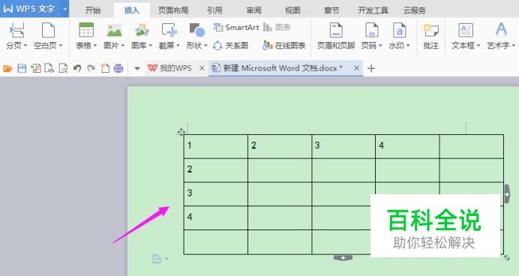The height and width of the screenshot is (276, 519).
Task: Click the top-left cell containing 1
Action: coord(216,146)
